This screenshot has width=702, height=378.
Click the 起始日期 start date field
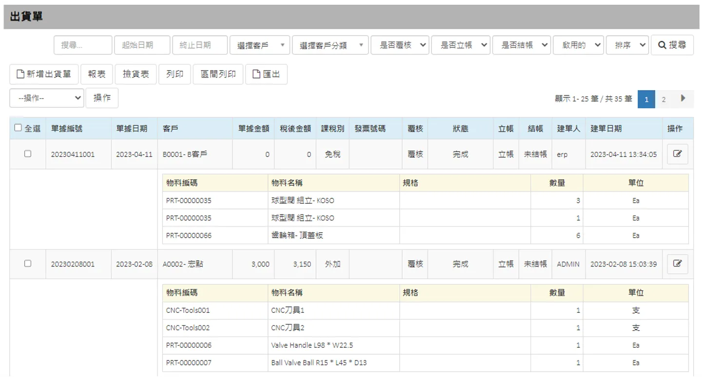point(142,45)
